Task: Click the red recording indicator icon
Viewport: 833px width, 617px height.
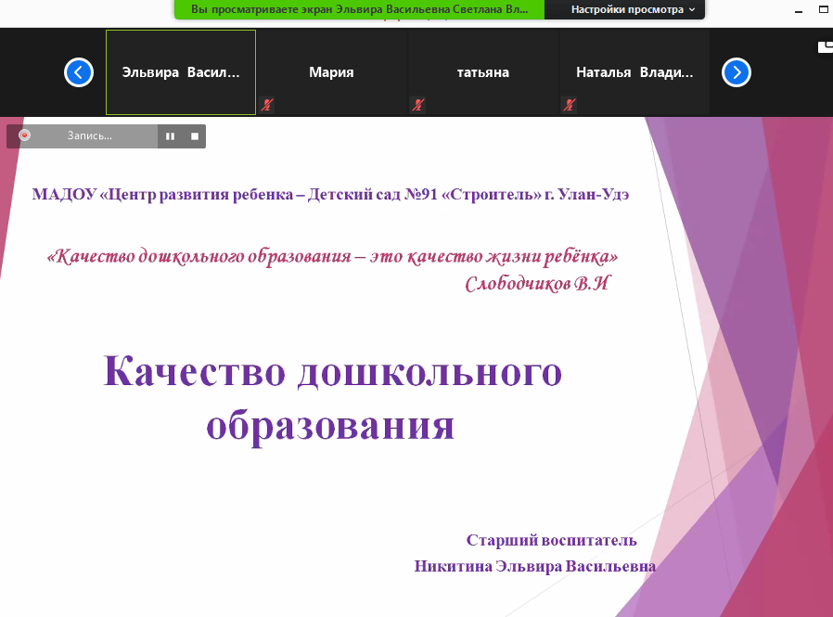Action: (24, 135)
